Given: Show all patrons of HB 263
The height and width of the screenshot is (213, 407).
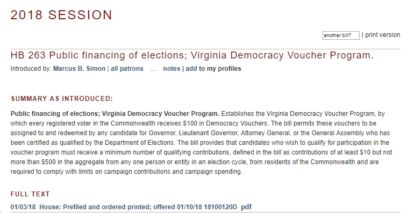Looking at the screenshot, I should 127,69.
